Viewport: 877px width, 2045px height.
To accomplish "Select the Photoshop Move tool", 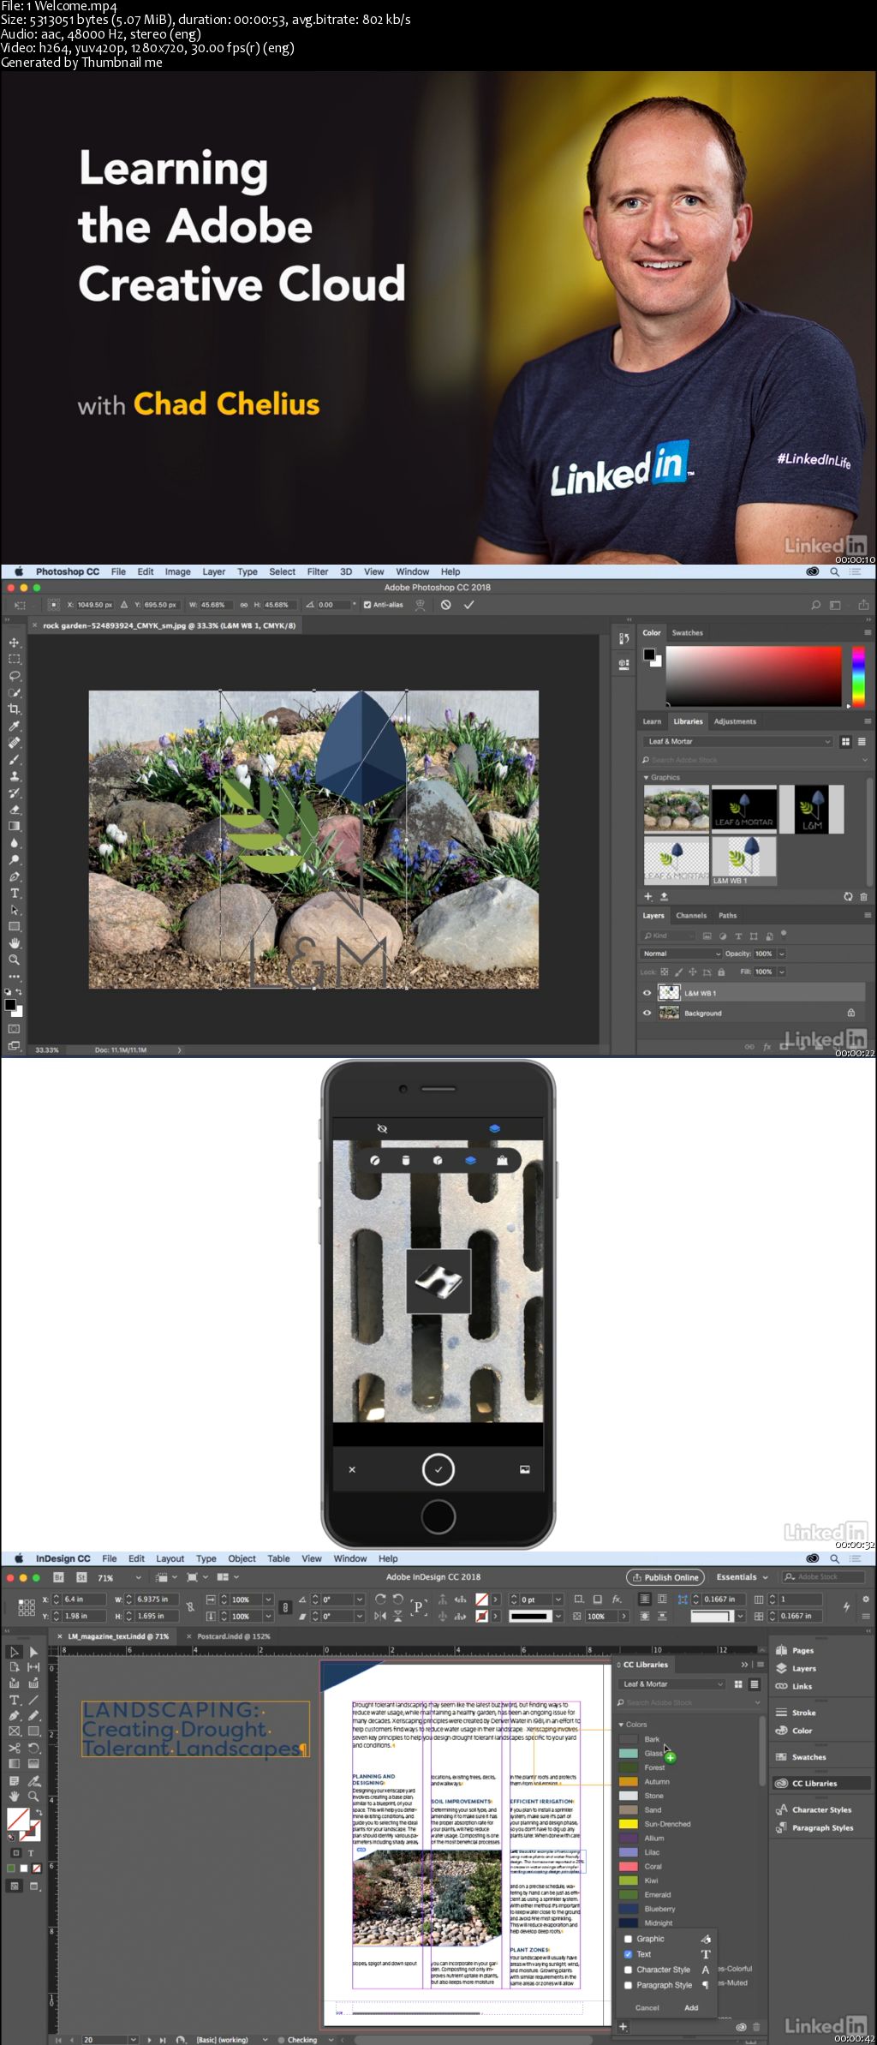I will pyautogui.click(x=14, y=643).
